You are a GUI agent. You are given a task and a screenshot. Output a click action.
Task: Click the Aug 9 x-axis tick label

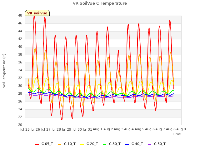[181, 129]
